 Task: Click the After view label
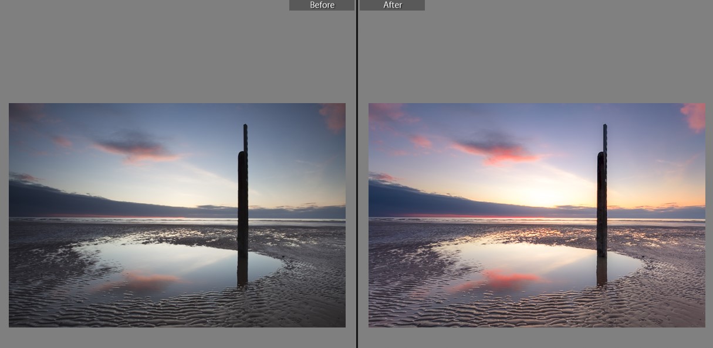tap(392, 5)
